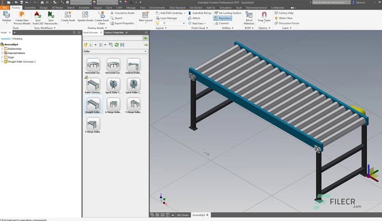
Task: Open Bill of Materials
Action: point(249,17)
